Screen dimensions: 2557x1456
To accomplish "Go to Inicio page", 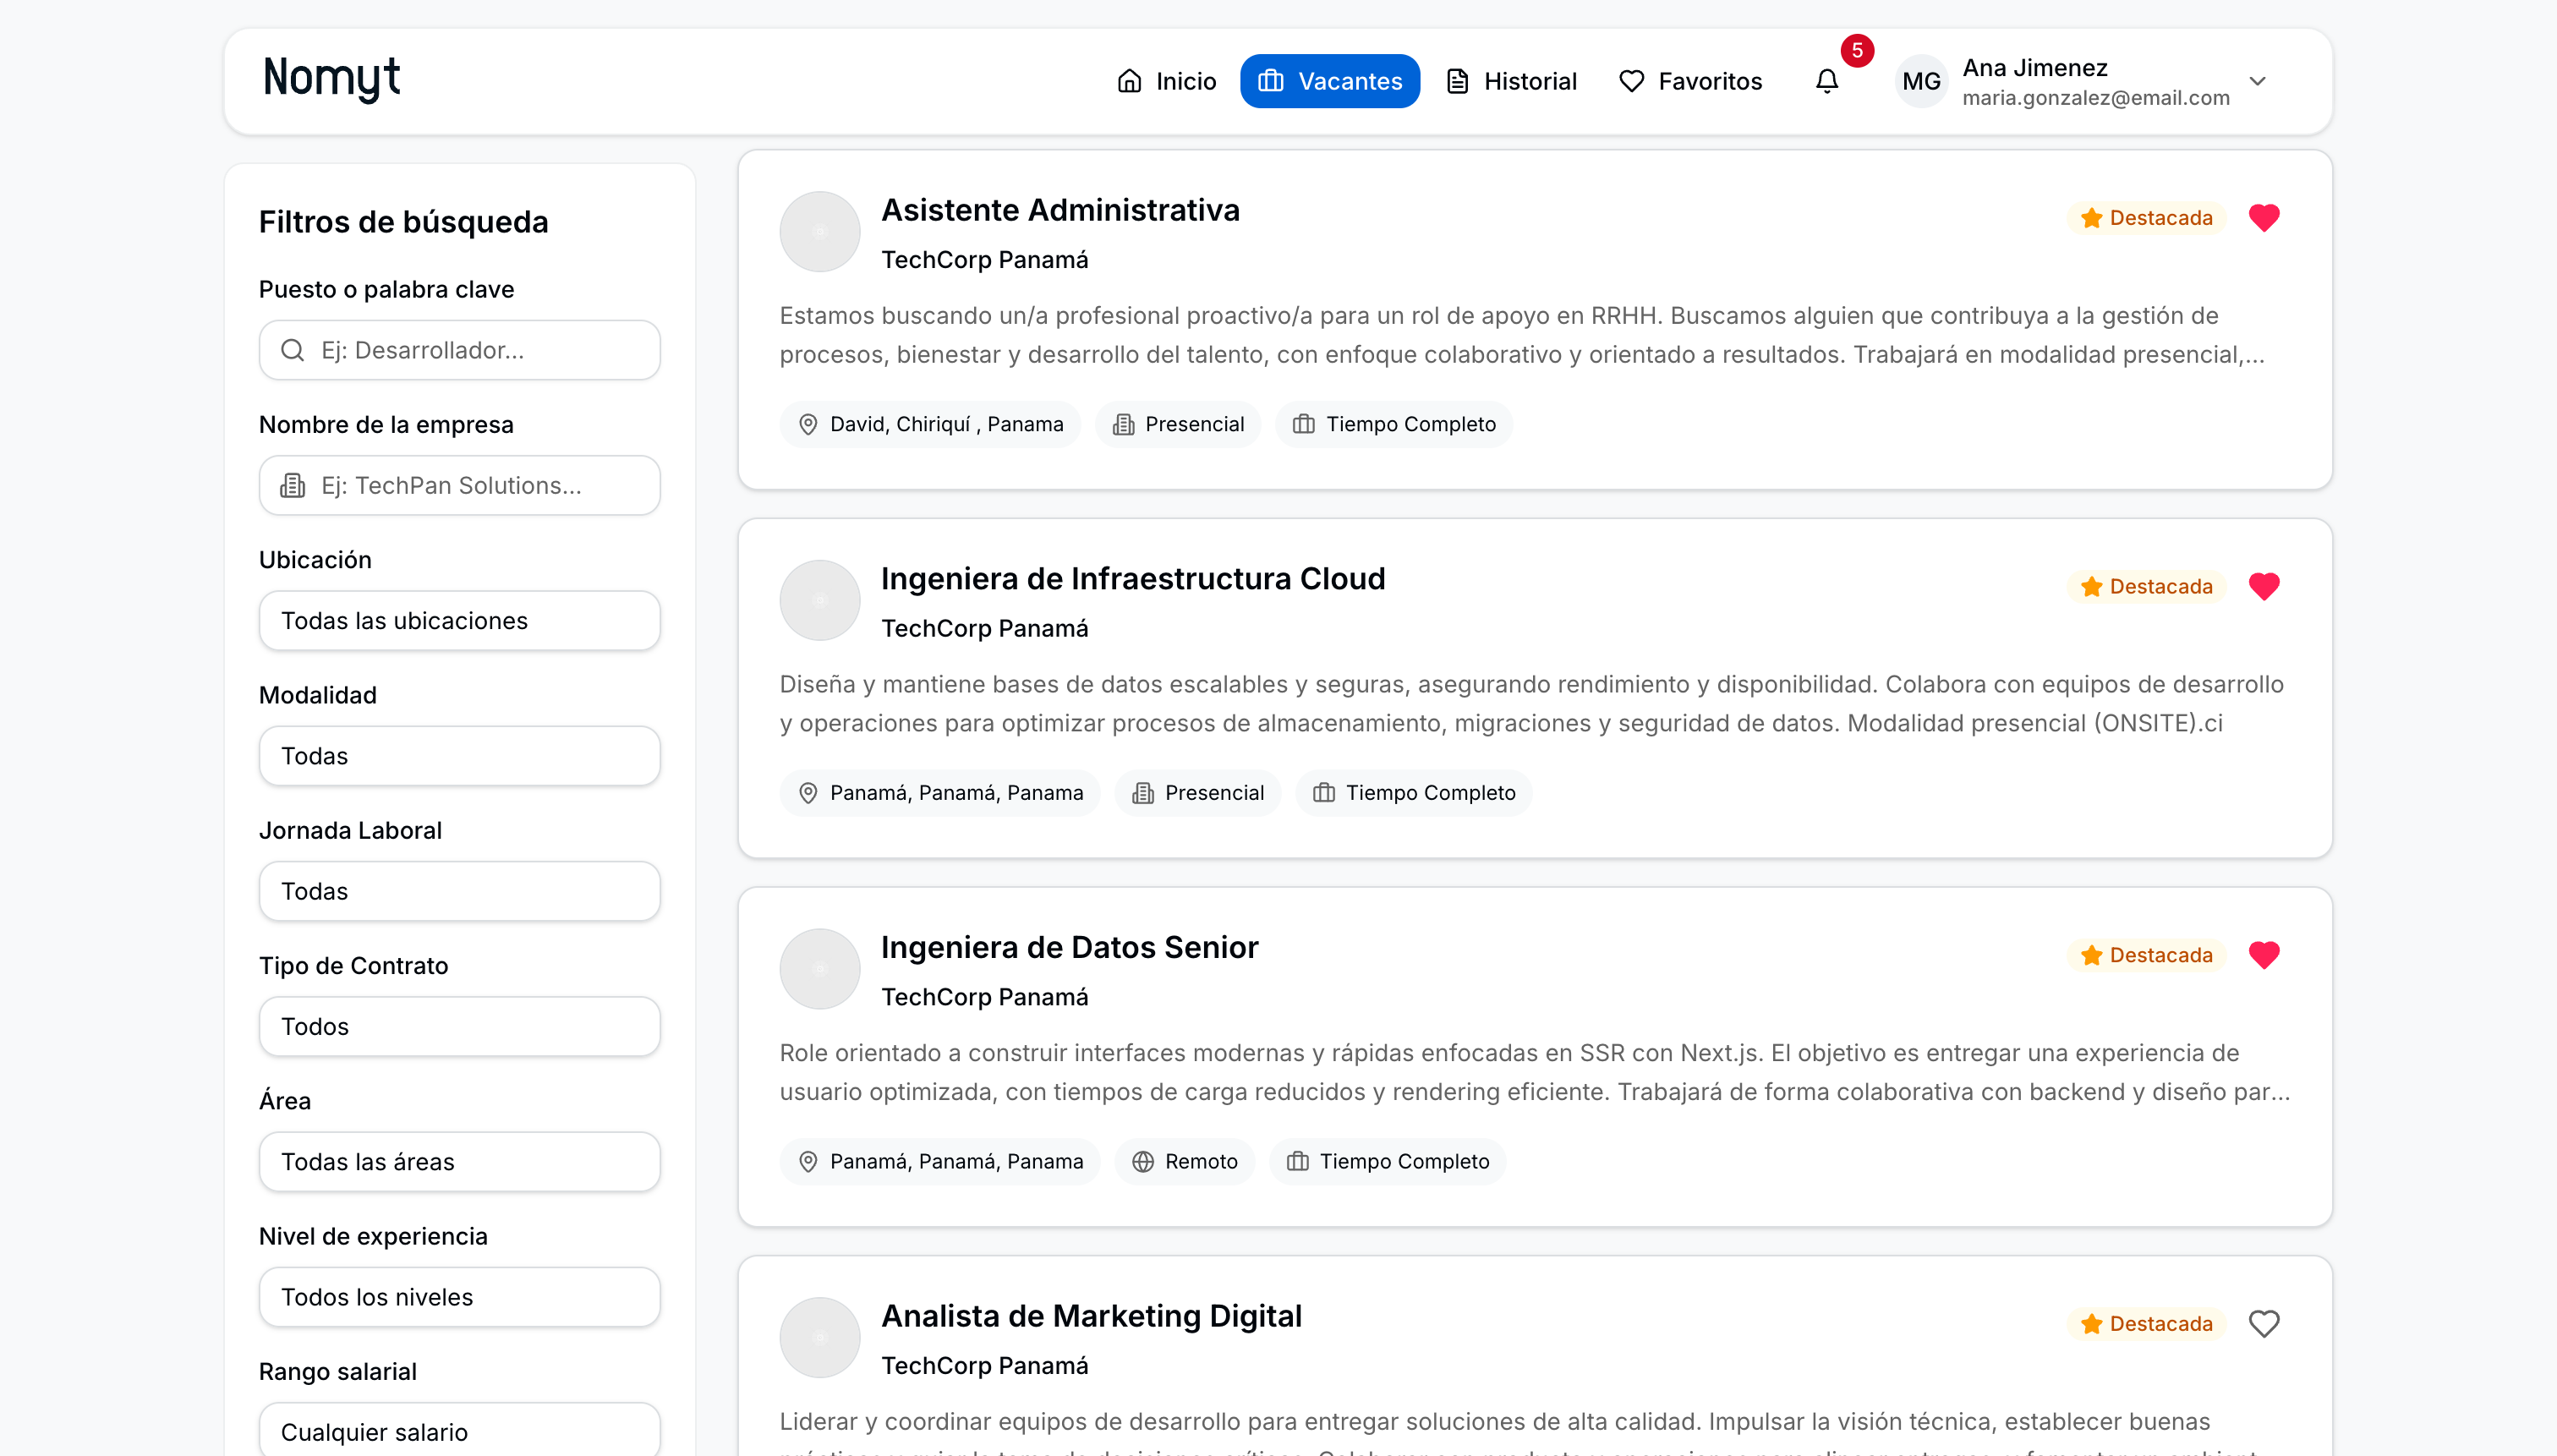I will [1166, 81].
